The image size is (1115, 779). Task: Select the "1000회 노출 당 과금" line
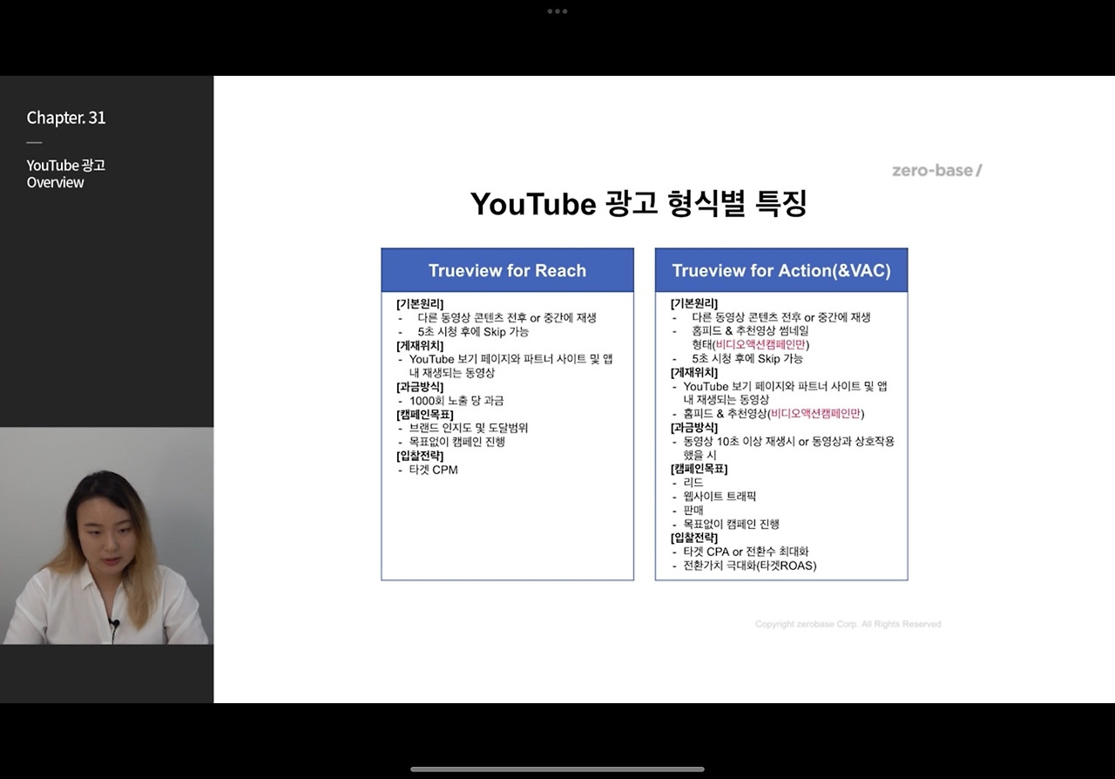point(456,401)
